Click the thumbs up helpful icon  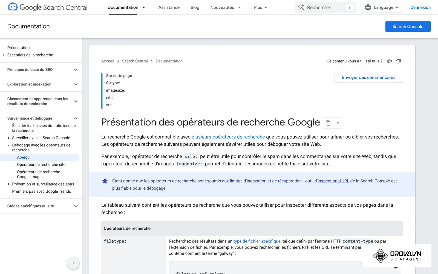tap(389, 61)
